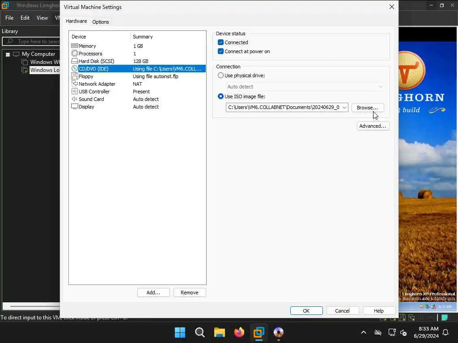The height and width of the screenshot is (343, 458).
Task: Select the Processors device icon
Action: [x=75, y=54]
